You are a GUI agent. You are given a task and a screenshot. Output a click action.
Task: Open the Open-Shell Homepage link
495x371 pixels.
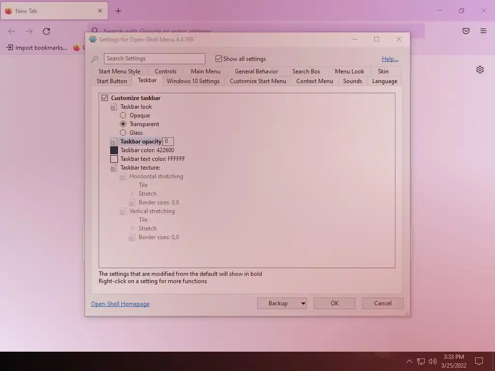(120, 304)
